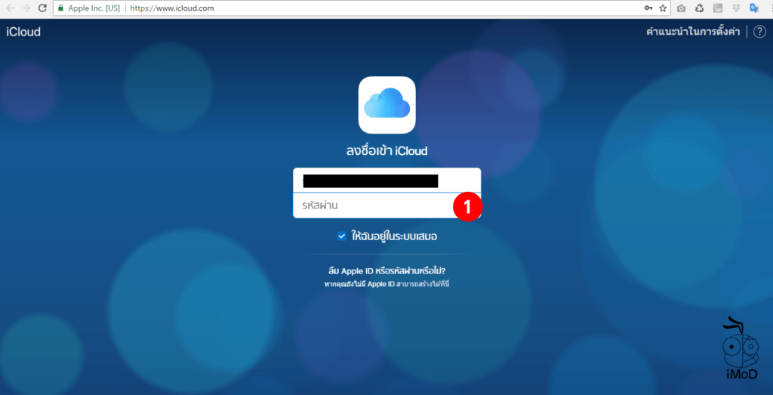Click the Dropbox extension icon
773x395 pixels.
[736, 8]
